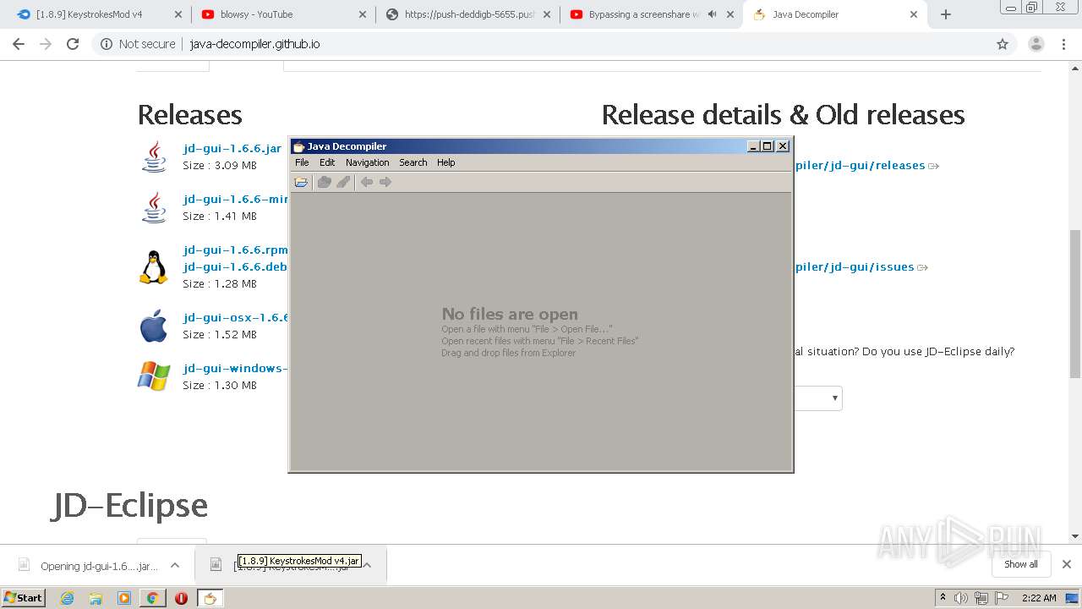
Task: Open Internet Explorer from taskbar
Action: [x=67, y=598]
